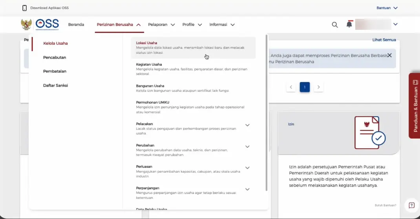Expand the Perluasan submenu chevron
420x219 pixels.
coord(247,168)
